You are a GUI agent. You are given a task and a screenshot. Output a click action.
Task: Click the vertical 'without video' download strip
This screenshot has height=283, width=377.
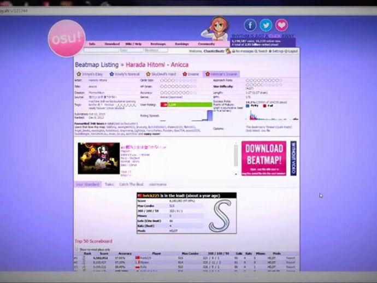click(293, 158)
